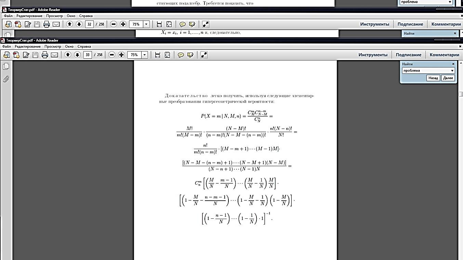463x260 pixels.
Task: Click the page number field showing 32
Action: [x=89, y=24]
